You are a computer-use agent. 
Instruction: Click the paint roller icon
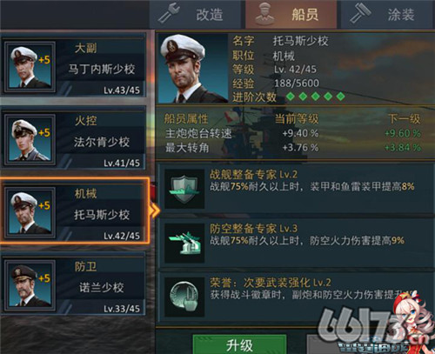coord(360,13)
